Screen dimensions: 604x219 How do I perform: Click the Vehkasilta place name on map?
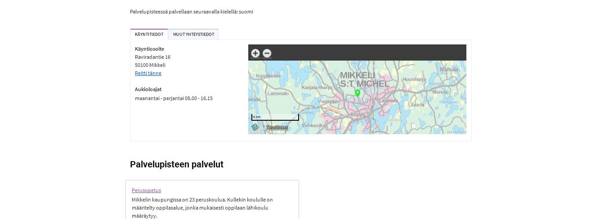click(x=313, y=126)
